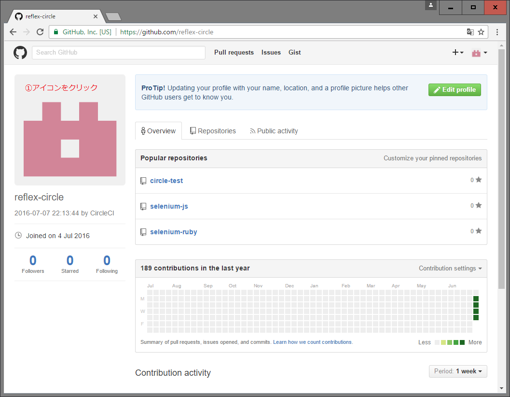This screenshot has height=397, width=510.
Task: Click the CircleCI timestamp bio text
Action: click(x=64, y=213)
